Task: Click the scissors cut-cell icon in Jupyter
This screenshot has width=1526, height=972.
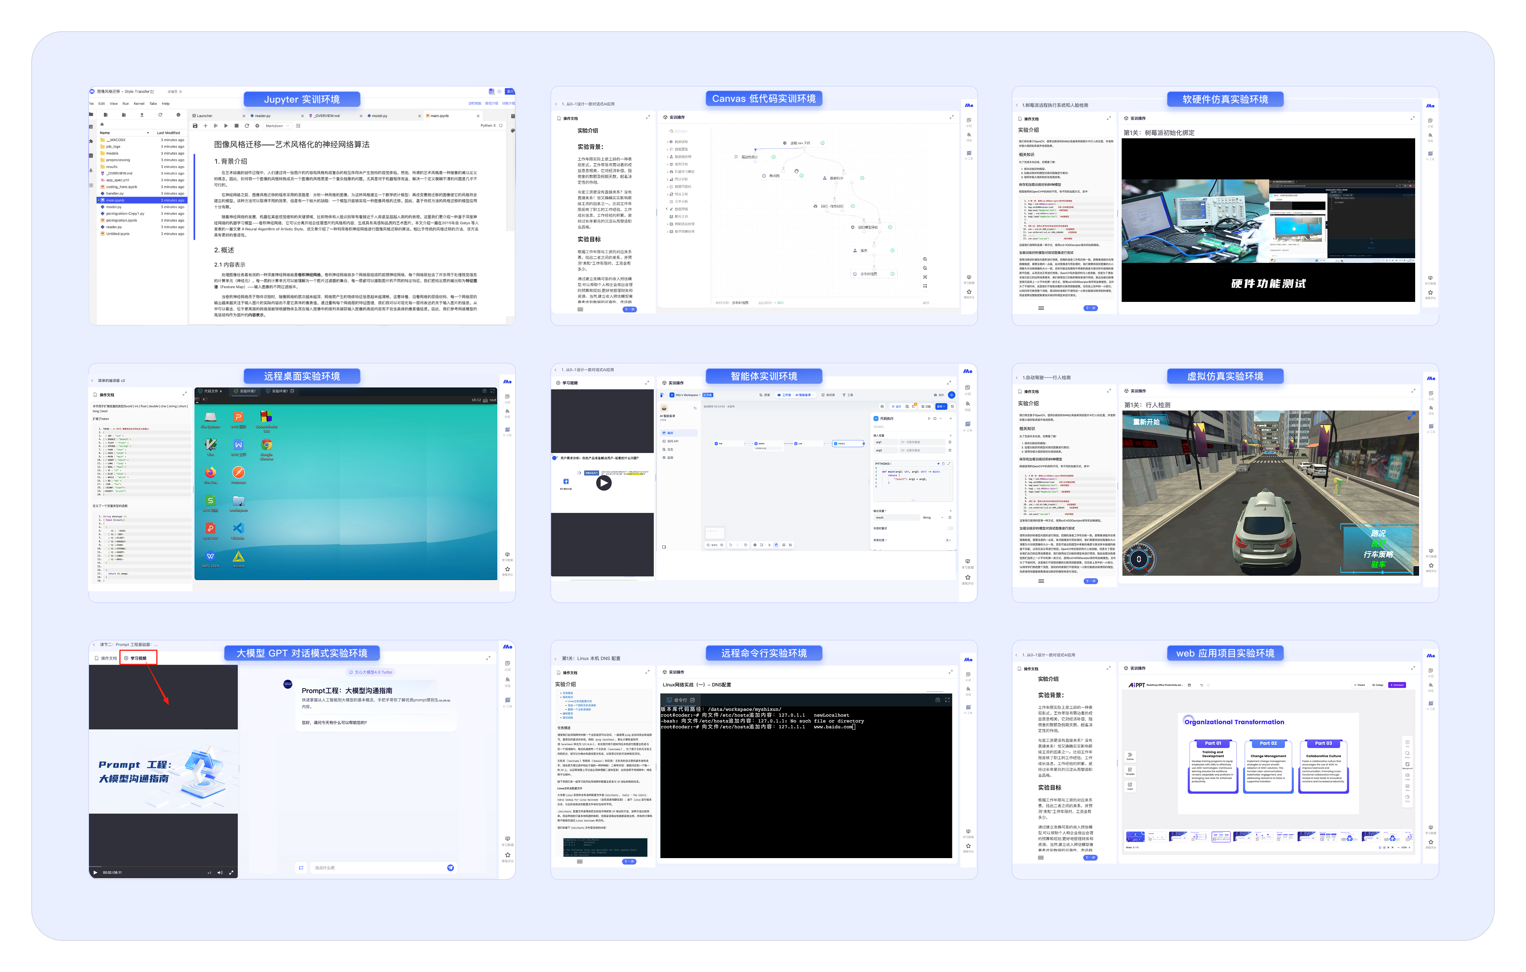Action: [x=216, y=125]
